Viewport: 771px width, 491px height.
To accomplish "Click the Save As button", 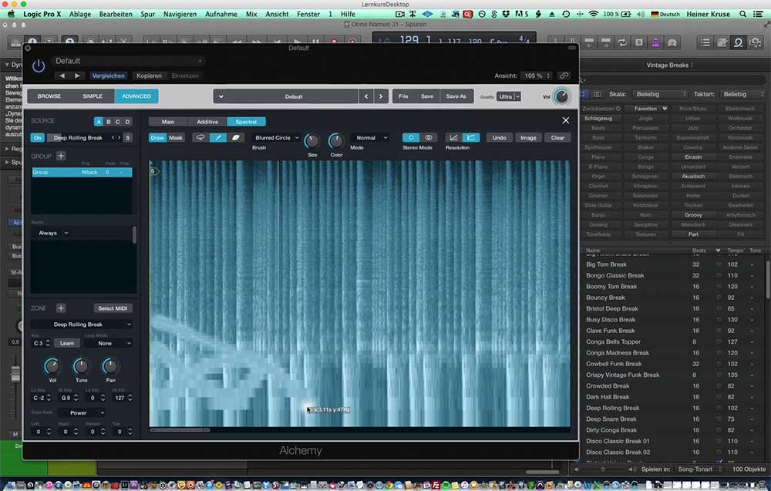I will point(456,96).
